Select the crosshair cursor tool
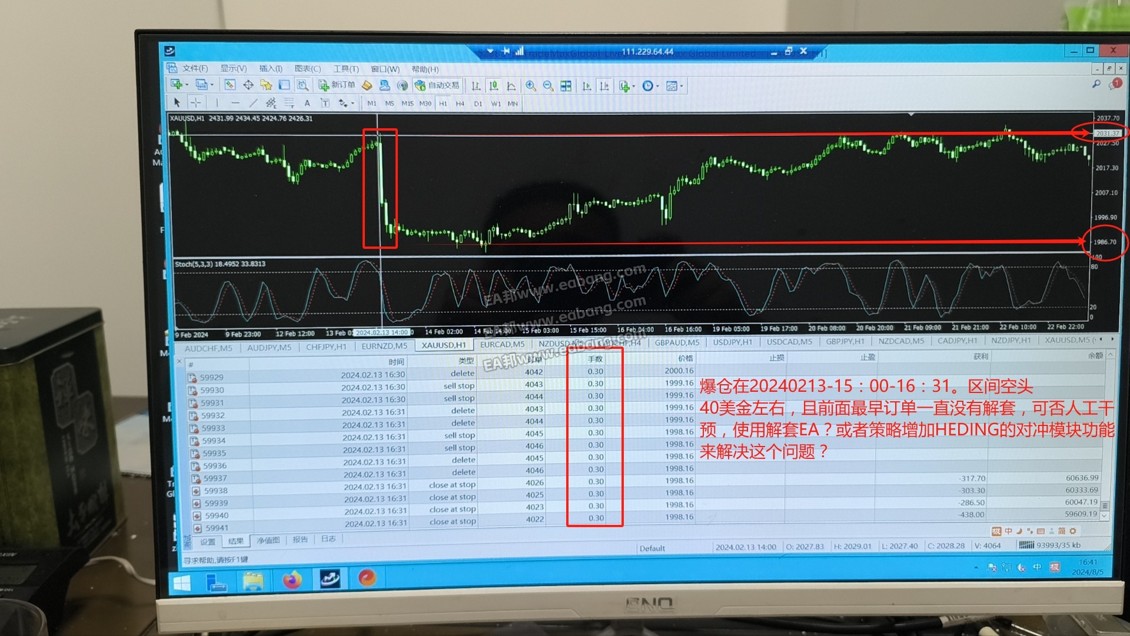Viewport: 1130px width, 636px height. (x=195, y=102)
